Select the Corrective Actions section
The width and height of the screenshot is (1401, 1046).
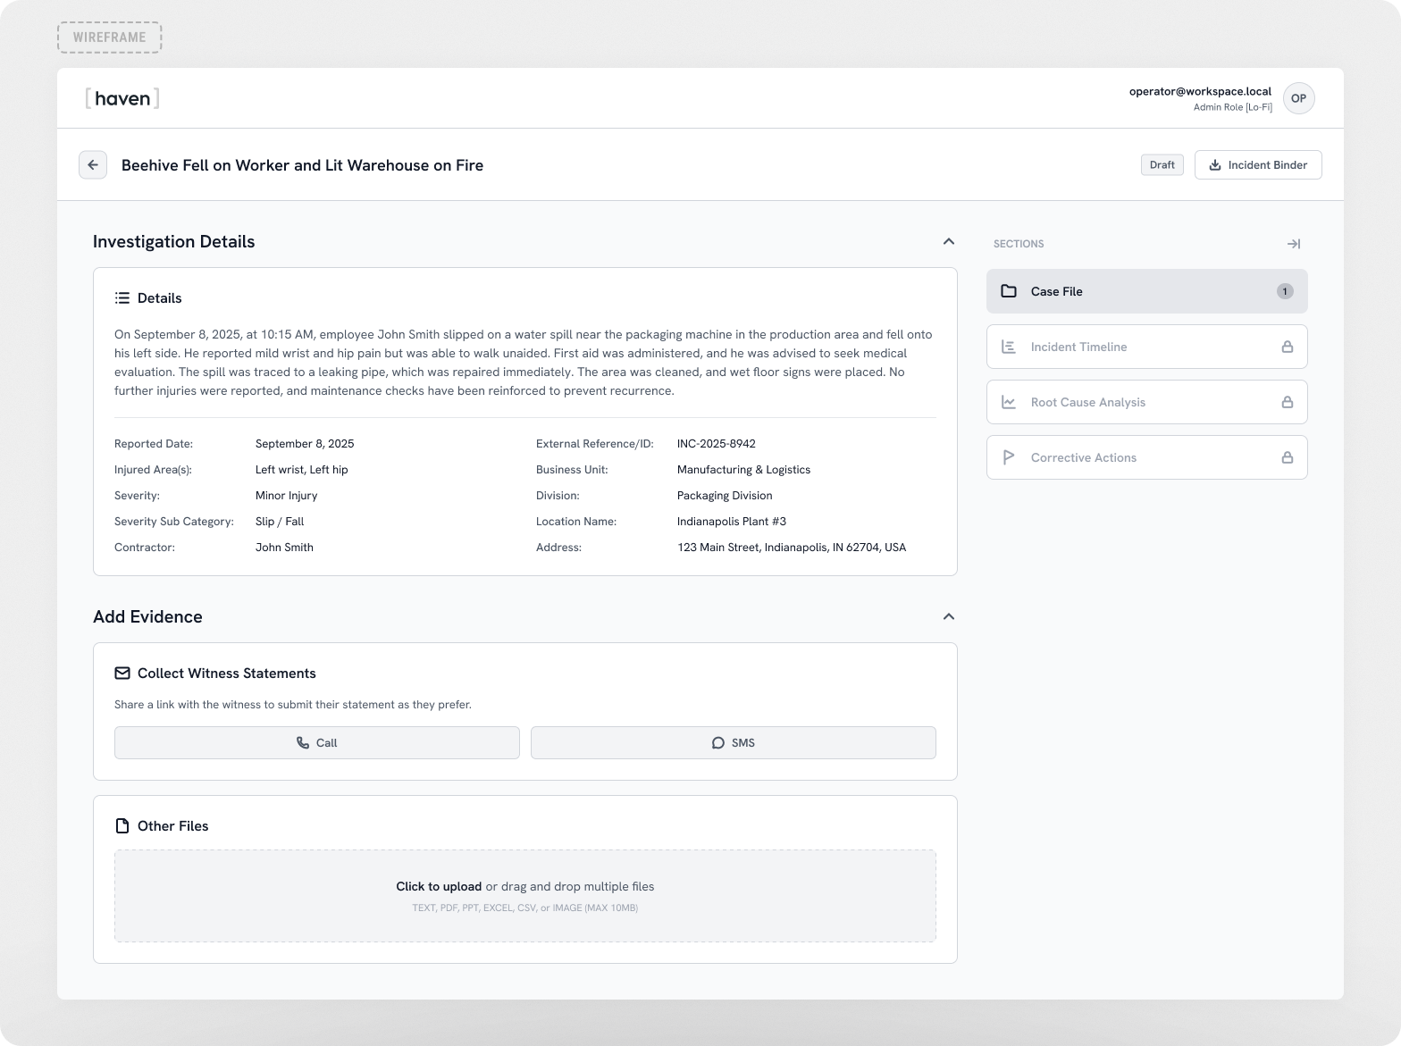(1147, 457)
